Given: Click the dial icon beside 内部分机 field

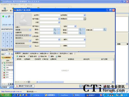Looking at the screenshot, I should click(x=105, y=29).
